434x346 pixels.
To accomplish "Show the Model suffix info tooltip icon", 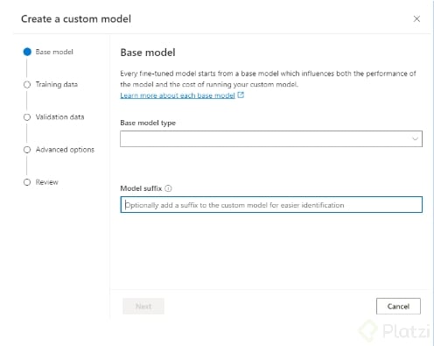I will (x=168, y=188).
